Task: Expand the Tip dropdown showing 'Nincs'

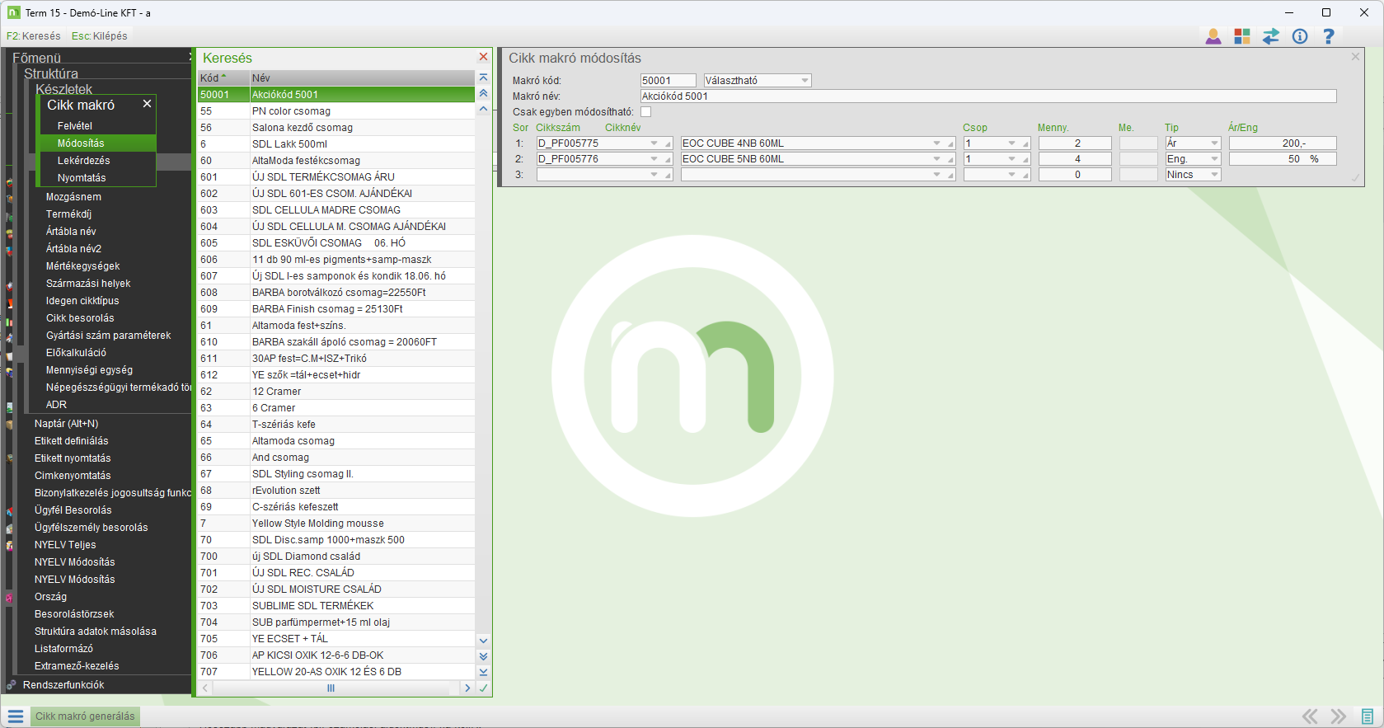Action: (x=1213, y=175)
